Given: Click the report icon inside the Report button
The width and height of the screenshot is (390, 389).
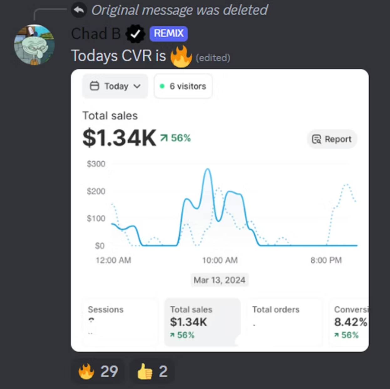Looking at the screenshot, I should (316, 139).
